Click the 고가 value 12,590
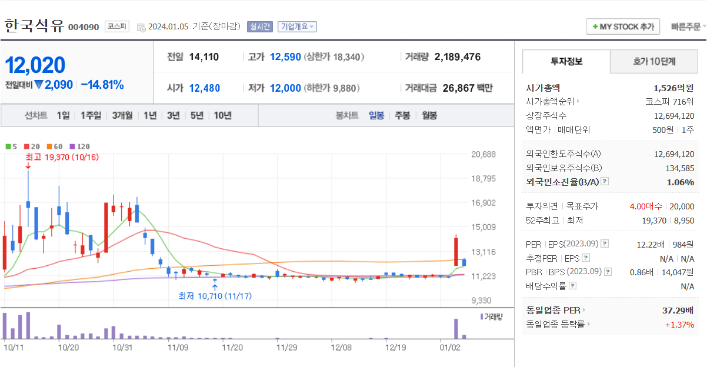This screenshot has width=707, height=367. point(285,57)
